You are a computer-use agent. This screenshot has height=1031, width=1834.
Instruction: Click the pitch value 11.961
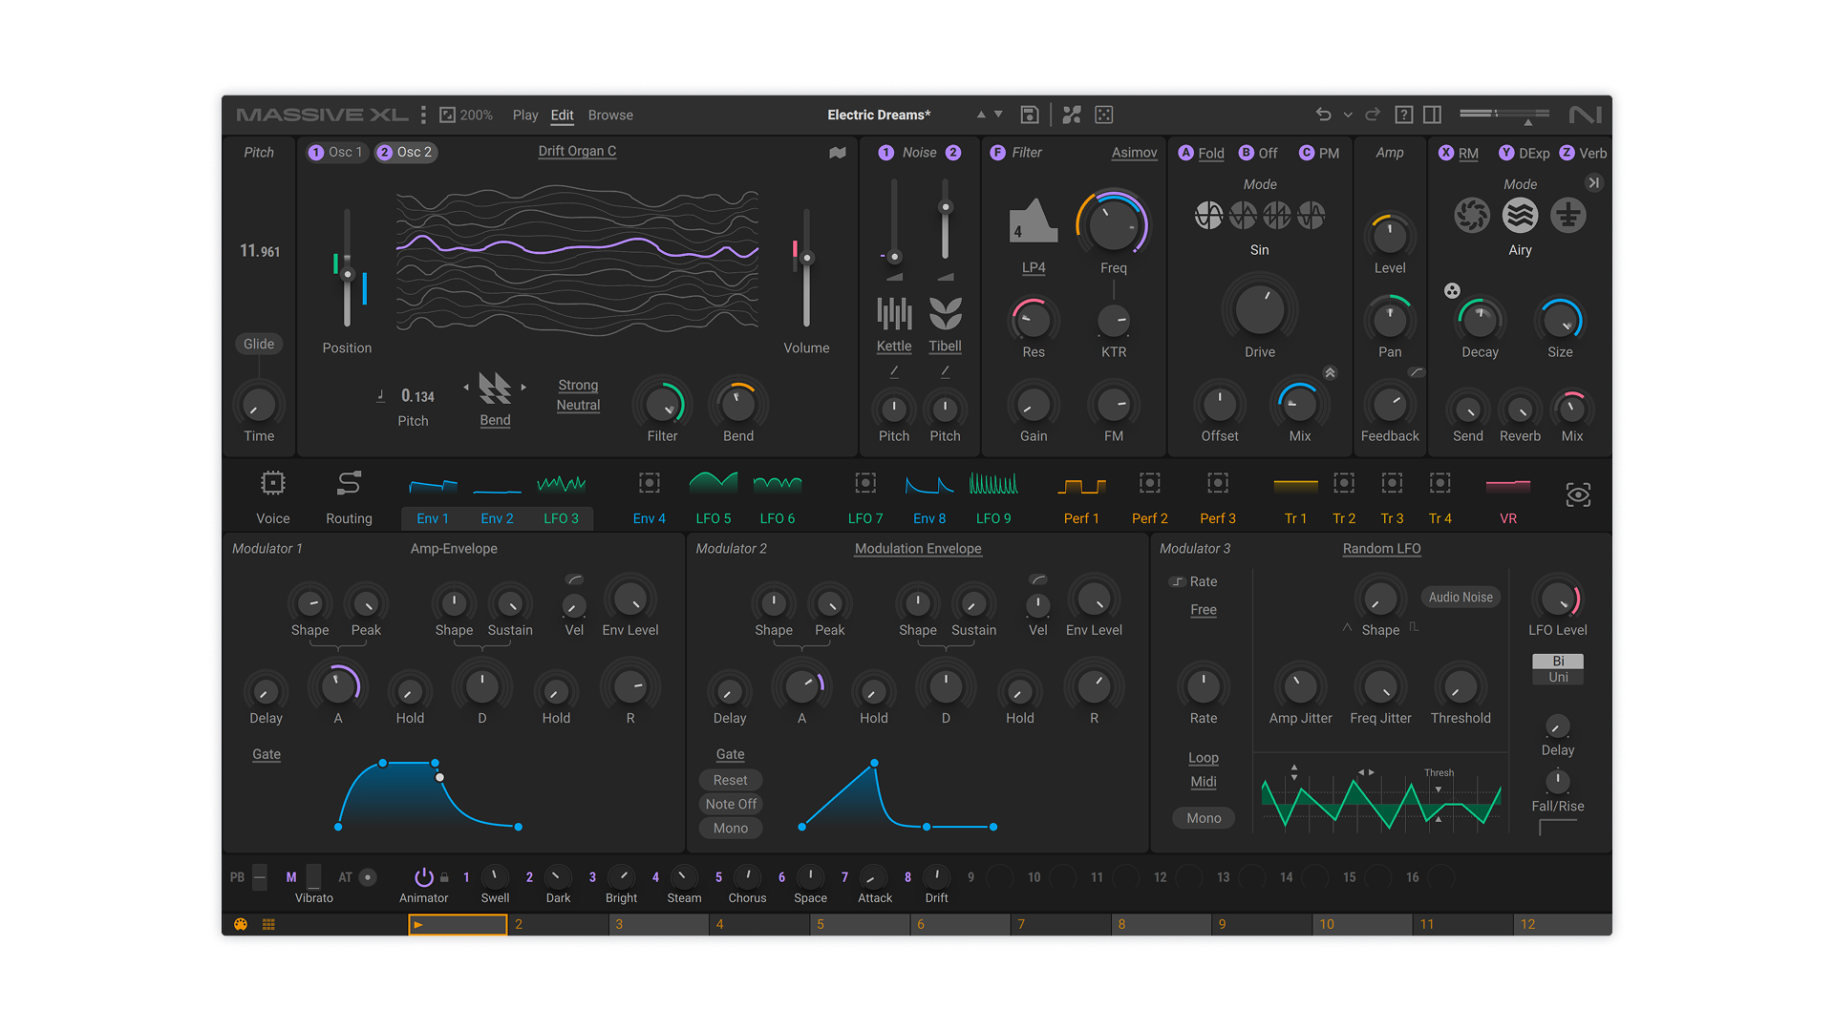260,251
